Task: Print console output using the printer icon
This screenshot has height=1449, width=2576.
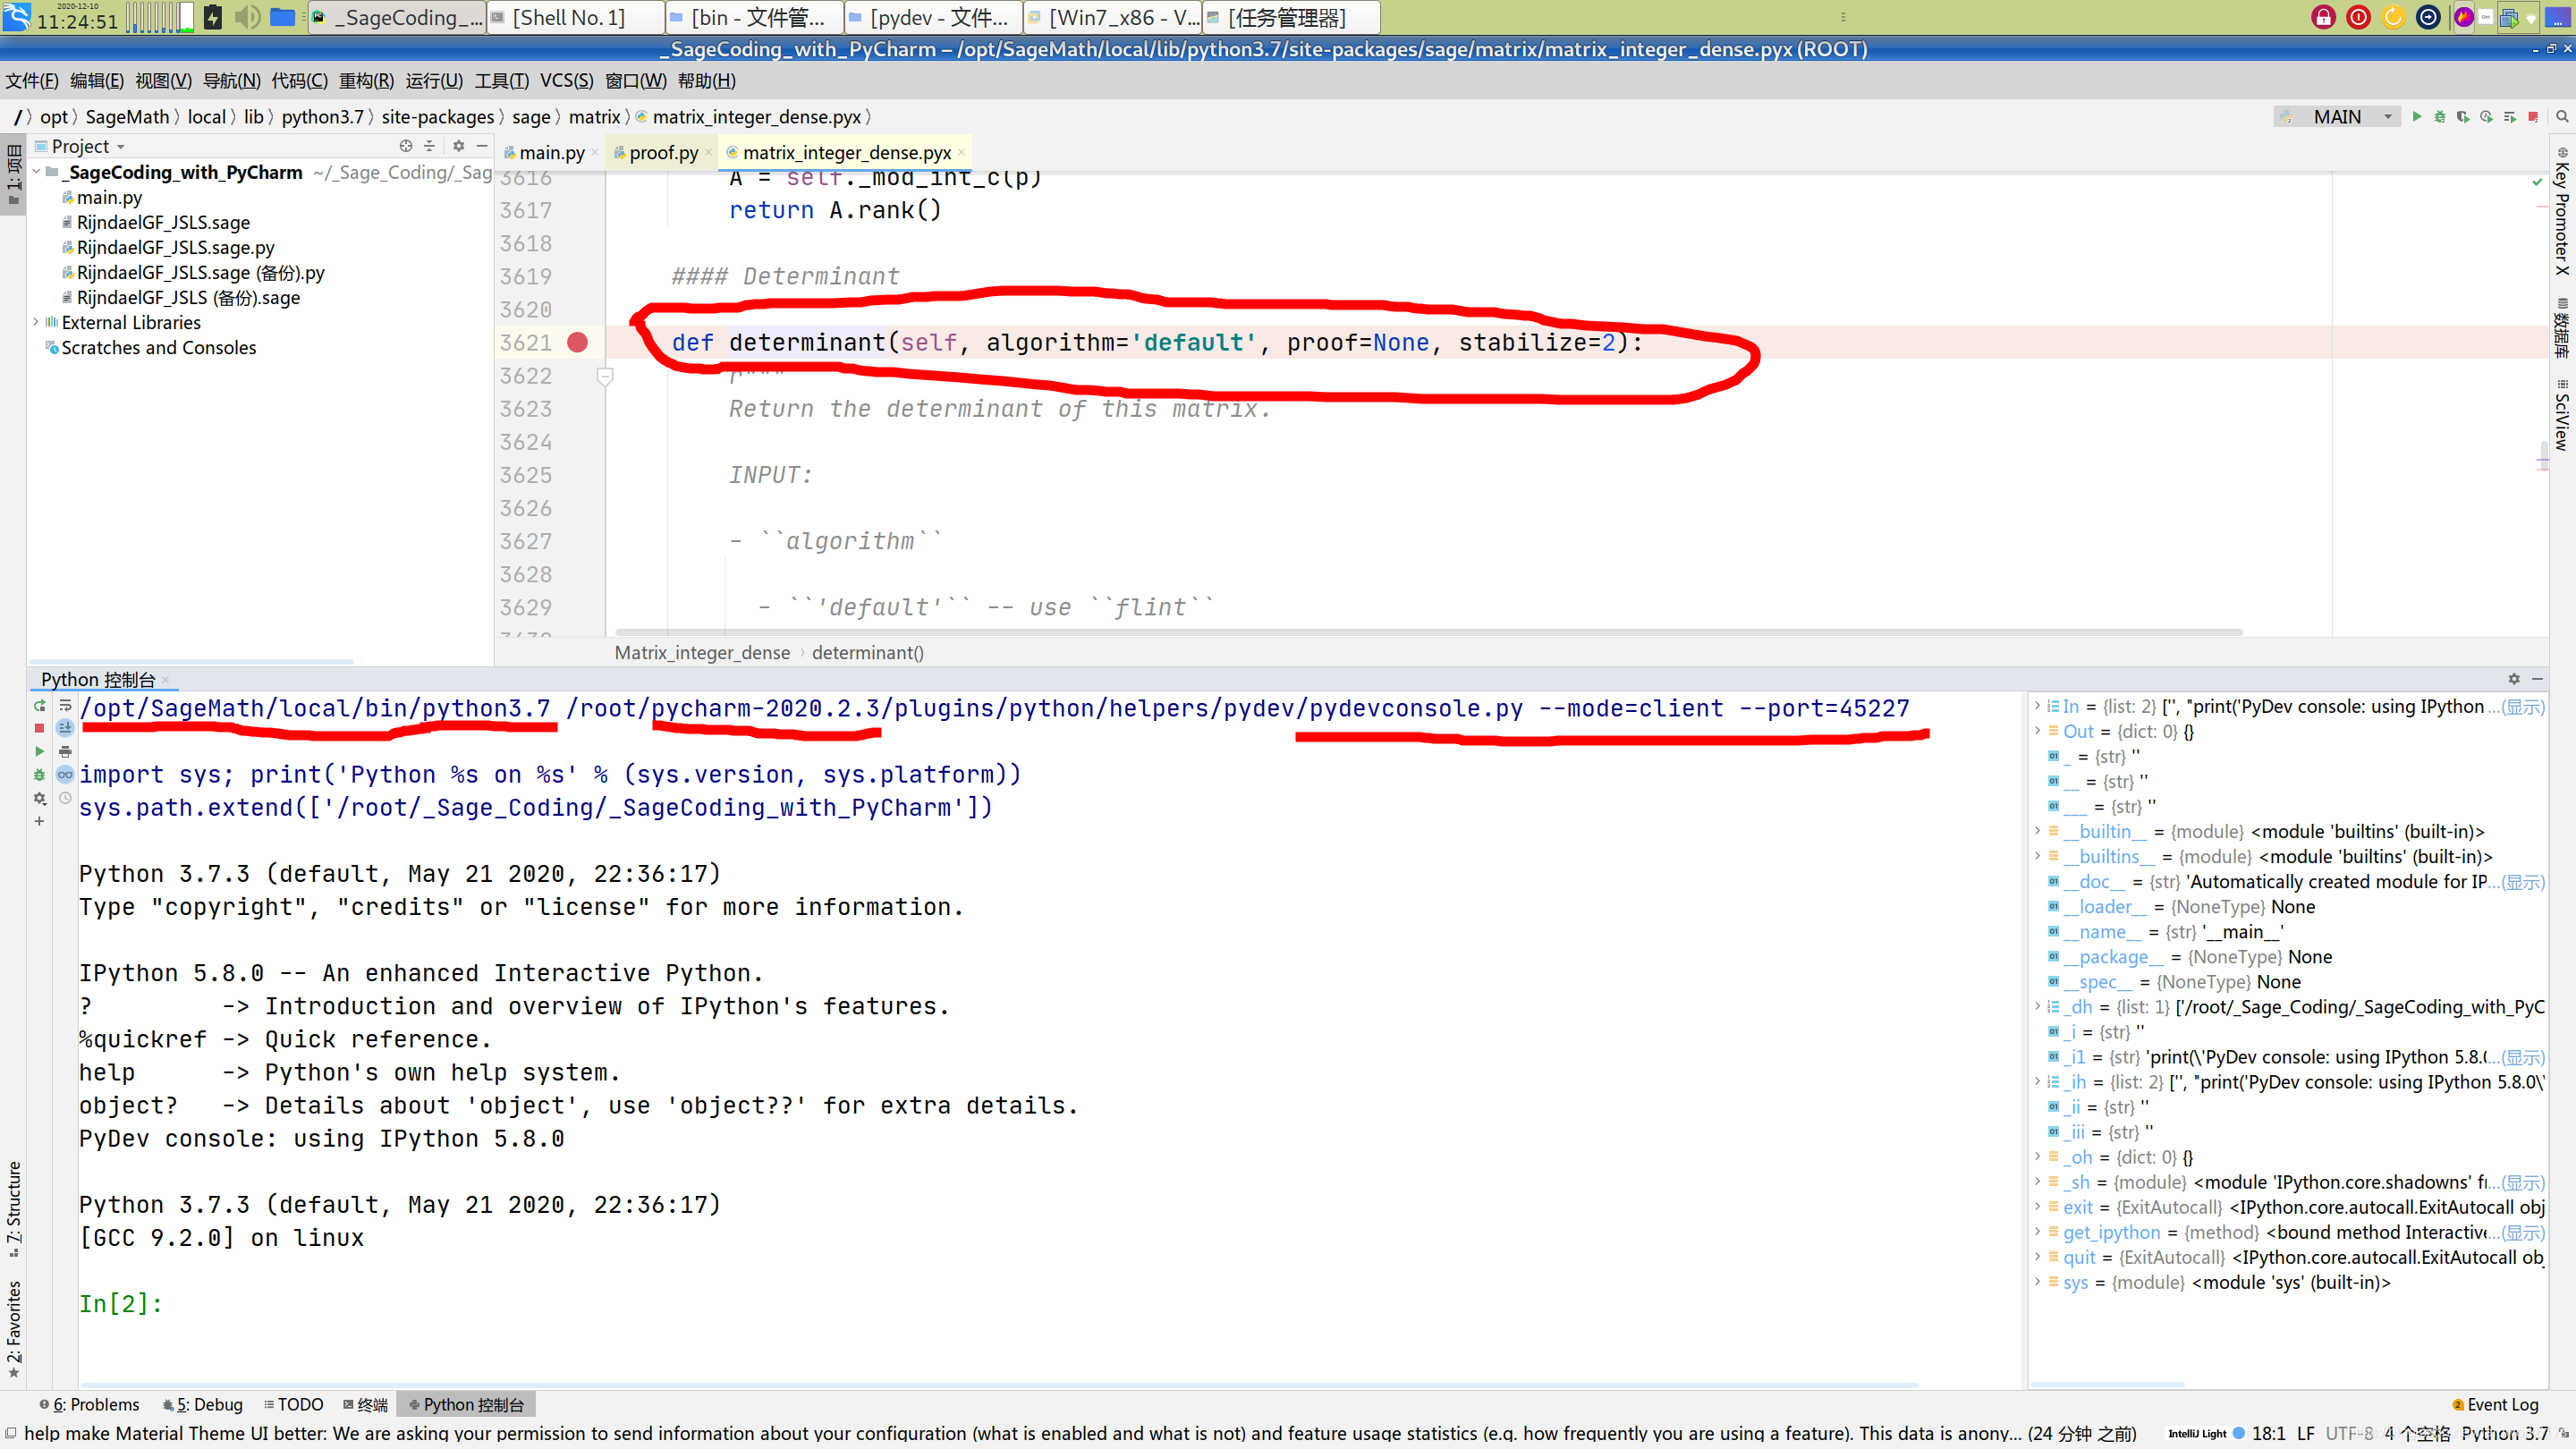Action: pos(66,751)
